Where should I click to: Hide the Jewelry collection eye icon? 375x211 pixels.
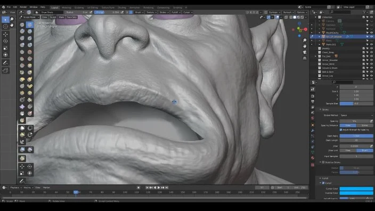[x=371, y=48]
